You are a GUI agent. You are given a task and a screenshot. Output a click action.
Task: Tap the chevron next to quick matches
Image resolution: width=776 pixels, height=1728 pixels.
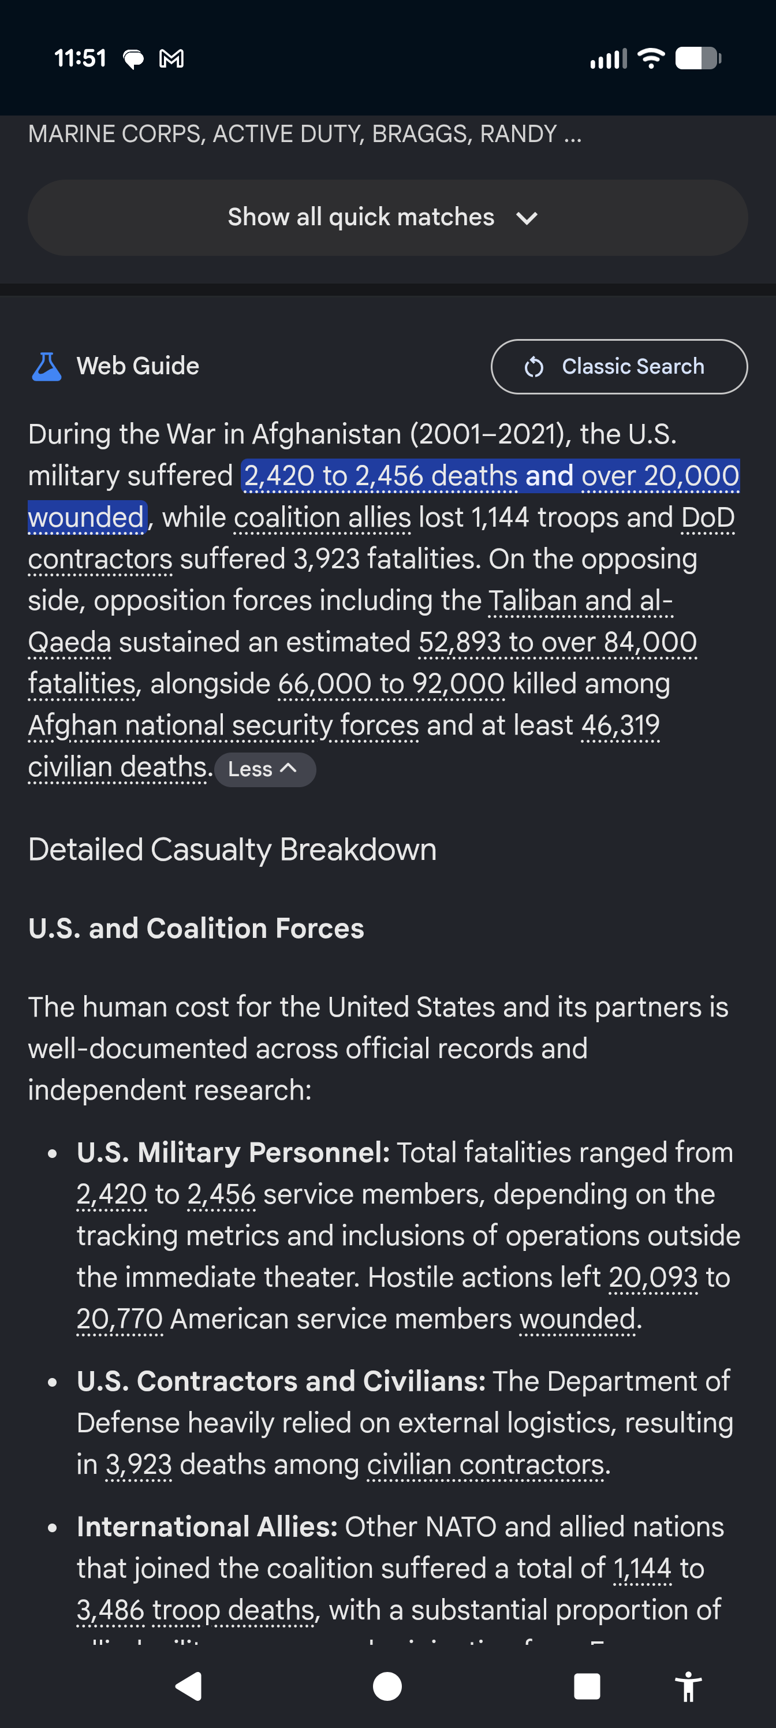[x=527, y=218]
